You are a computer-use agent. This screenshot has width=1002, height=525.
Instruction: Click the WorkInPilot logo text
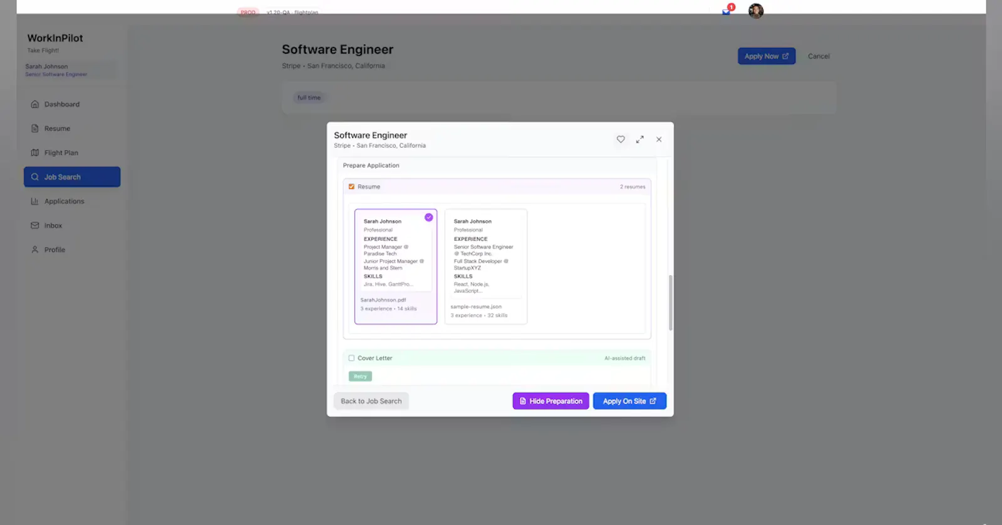[x=55, y=38]
